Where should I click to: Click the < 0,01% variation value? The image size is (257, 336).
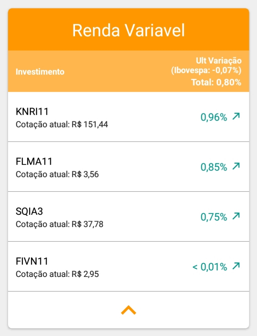coord(210,267)
